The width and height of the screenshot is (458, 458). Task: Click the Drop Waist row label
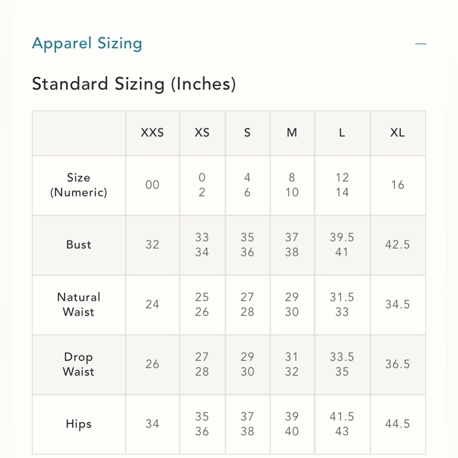79,364
